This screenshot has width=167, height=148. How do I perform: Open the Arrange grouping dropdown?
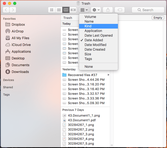(x=84, y=10)
